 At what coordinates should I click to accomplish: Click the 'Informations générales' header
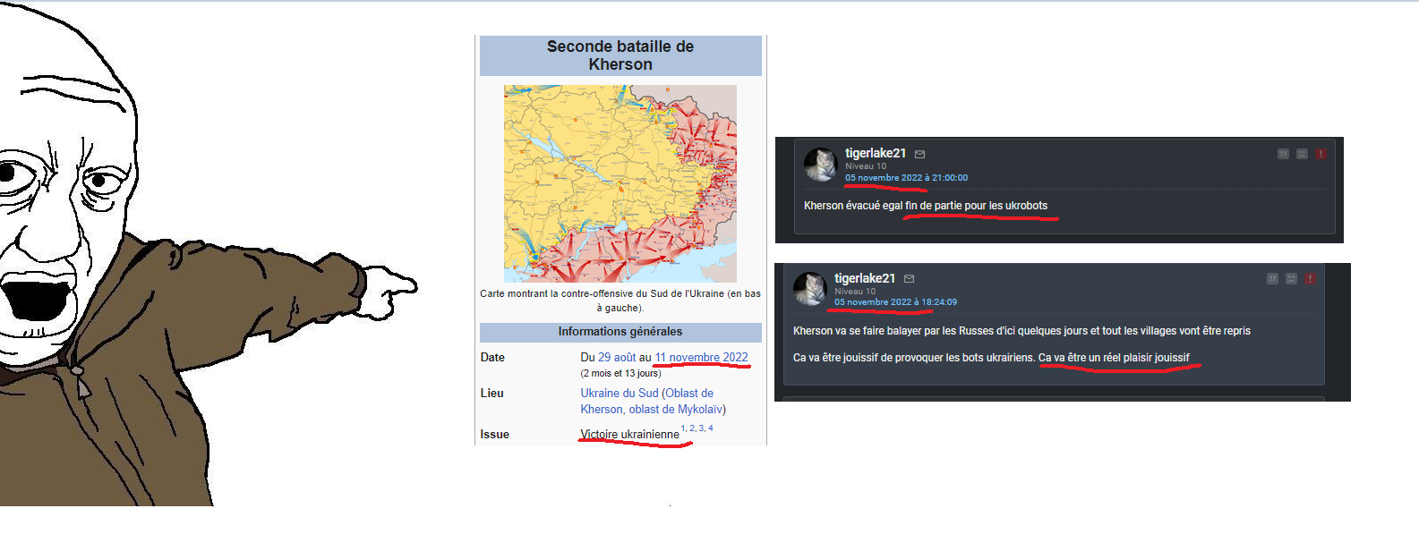620,332
